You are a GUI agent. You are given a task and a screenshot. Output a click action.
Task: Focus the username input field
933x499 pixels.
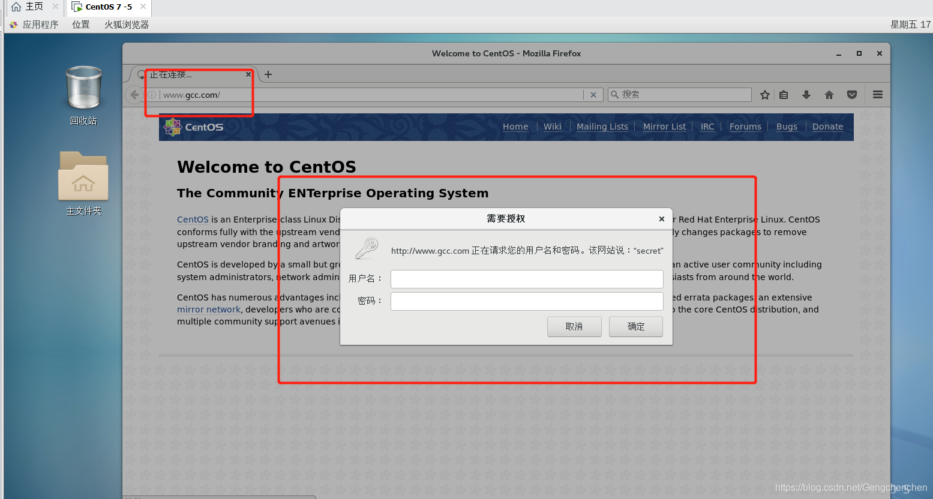[527, 279]
